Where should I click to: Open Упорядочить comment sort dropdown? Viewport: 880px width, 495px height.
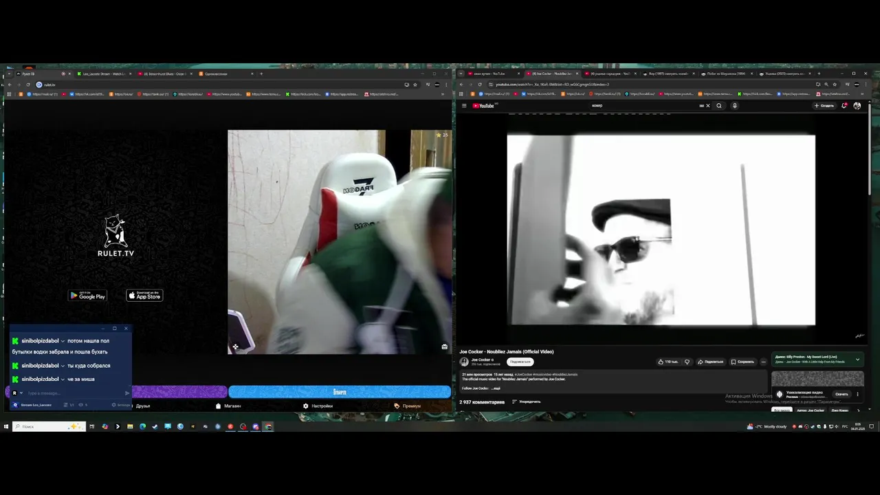click(526, 401)
